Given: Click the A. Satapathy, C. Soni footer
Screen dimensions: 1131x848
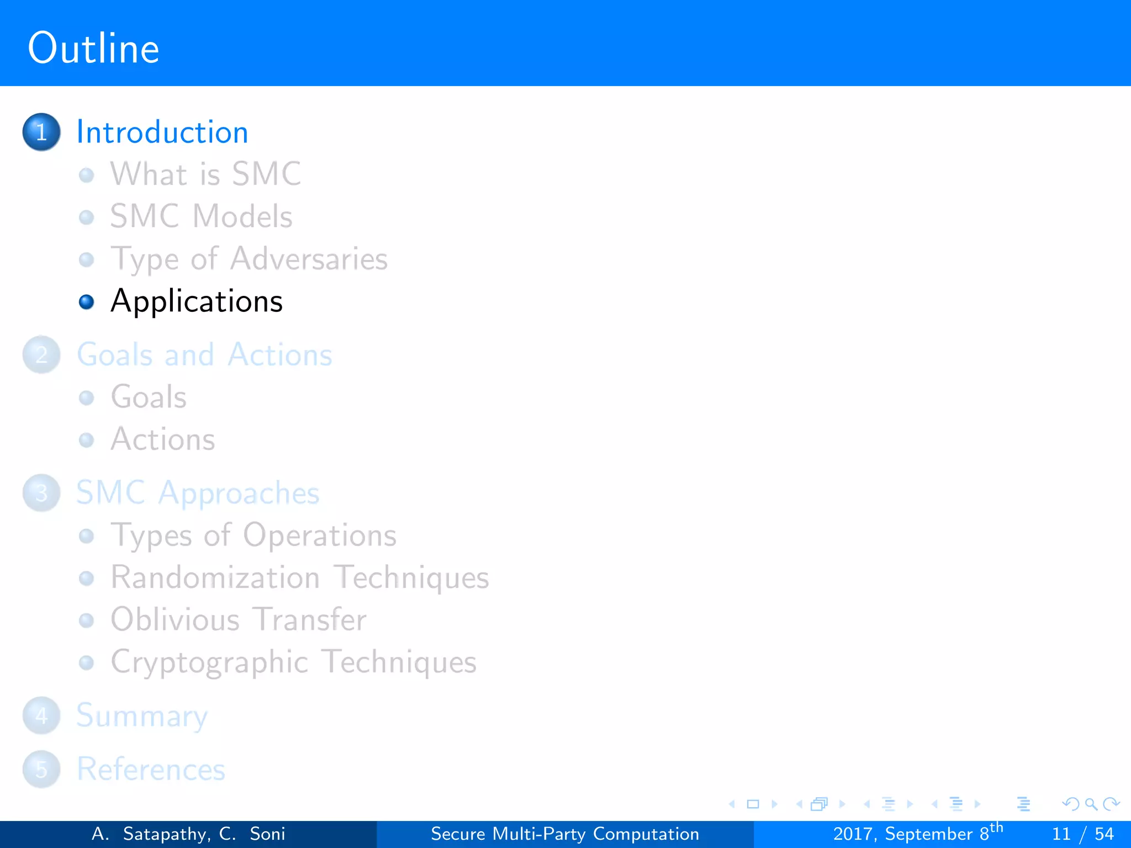Looking at the screenshot, I should pos(188,834).
